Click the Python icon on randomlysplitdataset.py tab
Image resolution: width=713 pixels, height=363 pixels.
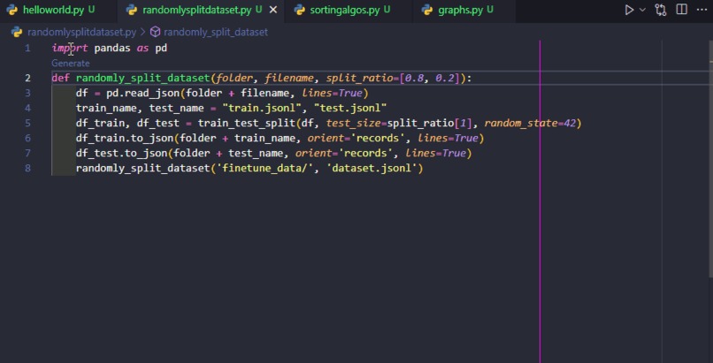pyautogui.click(x=132, y=10)
